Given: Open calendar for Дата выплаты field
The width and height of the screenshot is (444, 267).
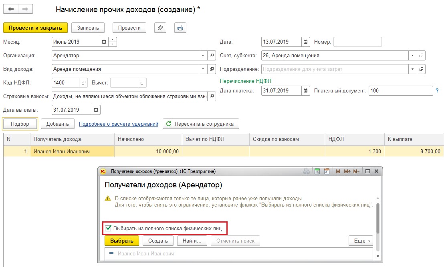Looking at the screenshot, I should click(96, 110).
